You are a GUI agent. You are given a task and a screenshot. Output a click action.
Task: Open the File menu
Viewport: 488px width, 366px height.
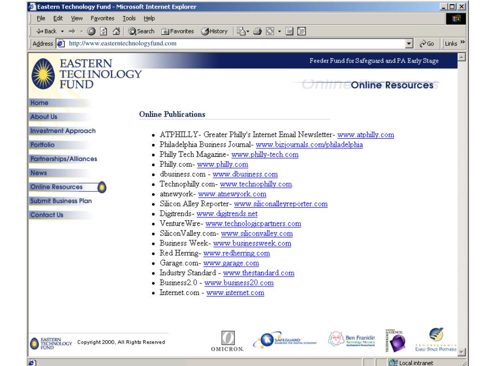(41, 19)
